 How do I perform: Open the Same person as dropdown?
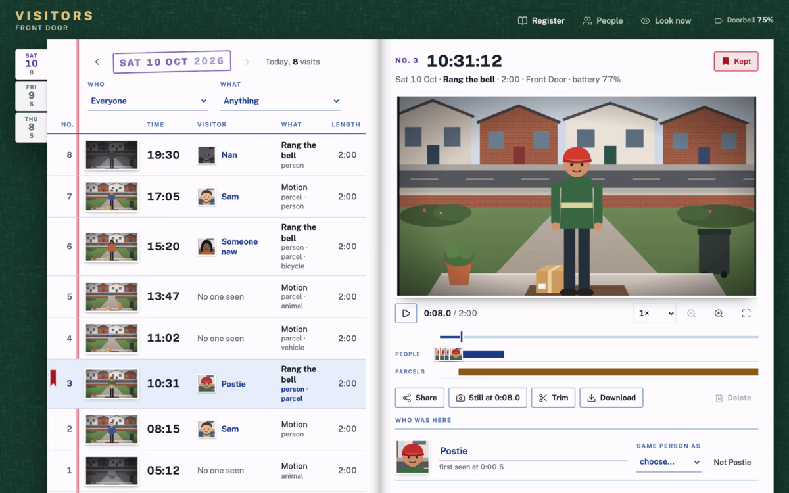[669, 462]
